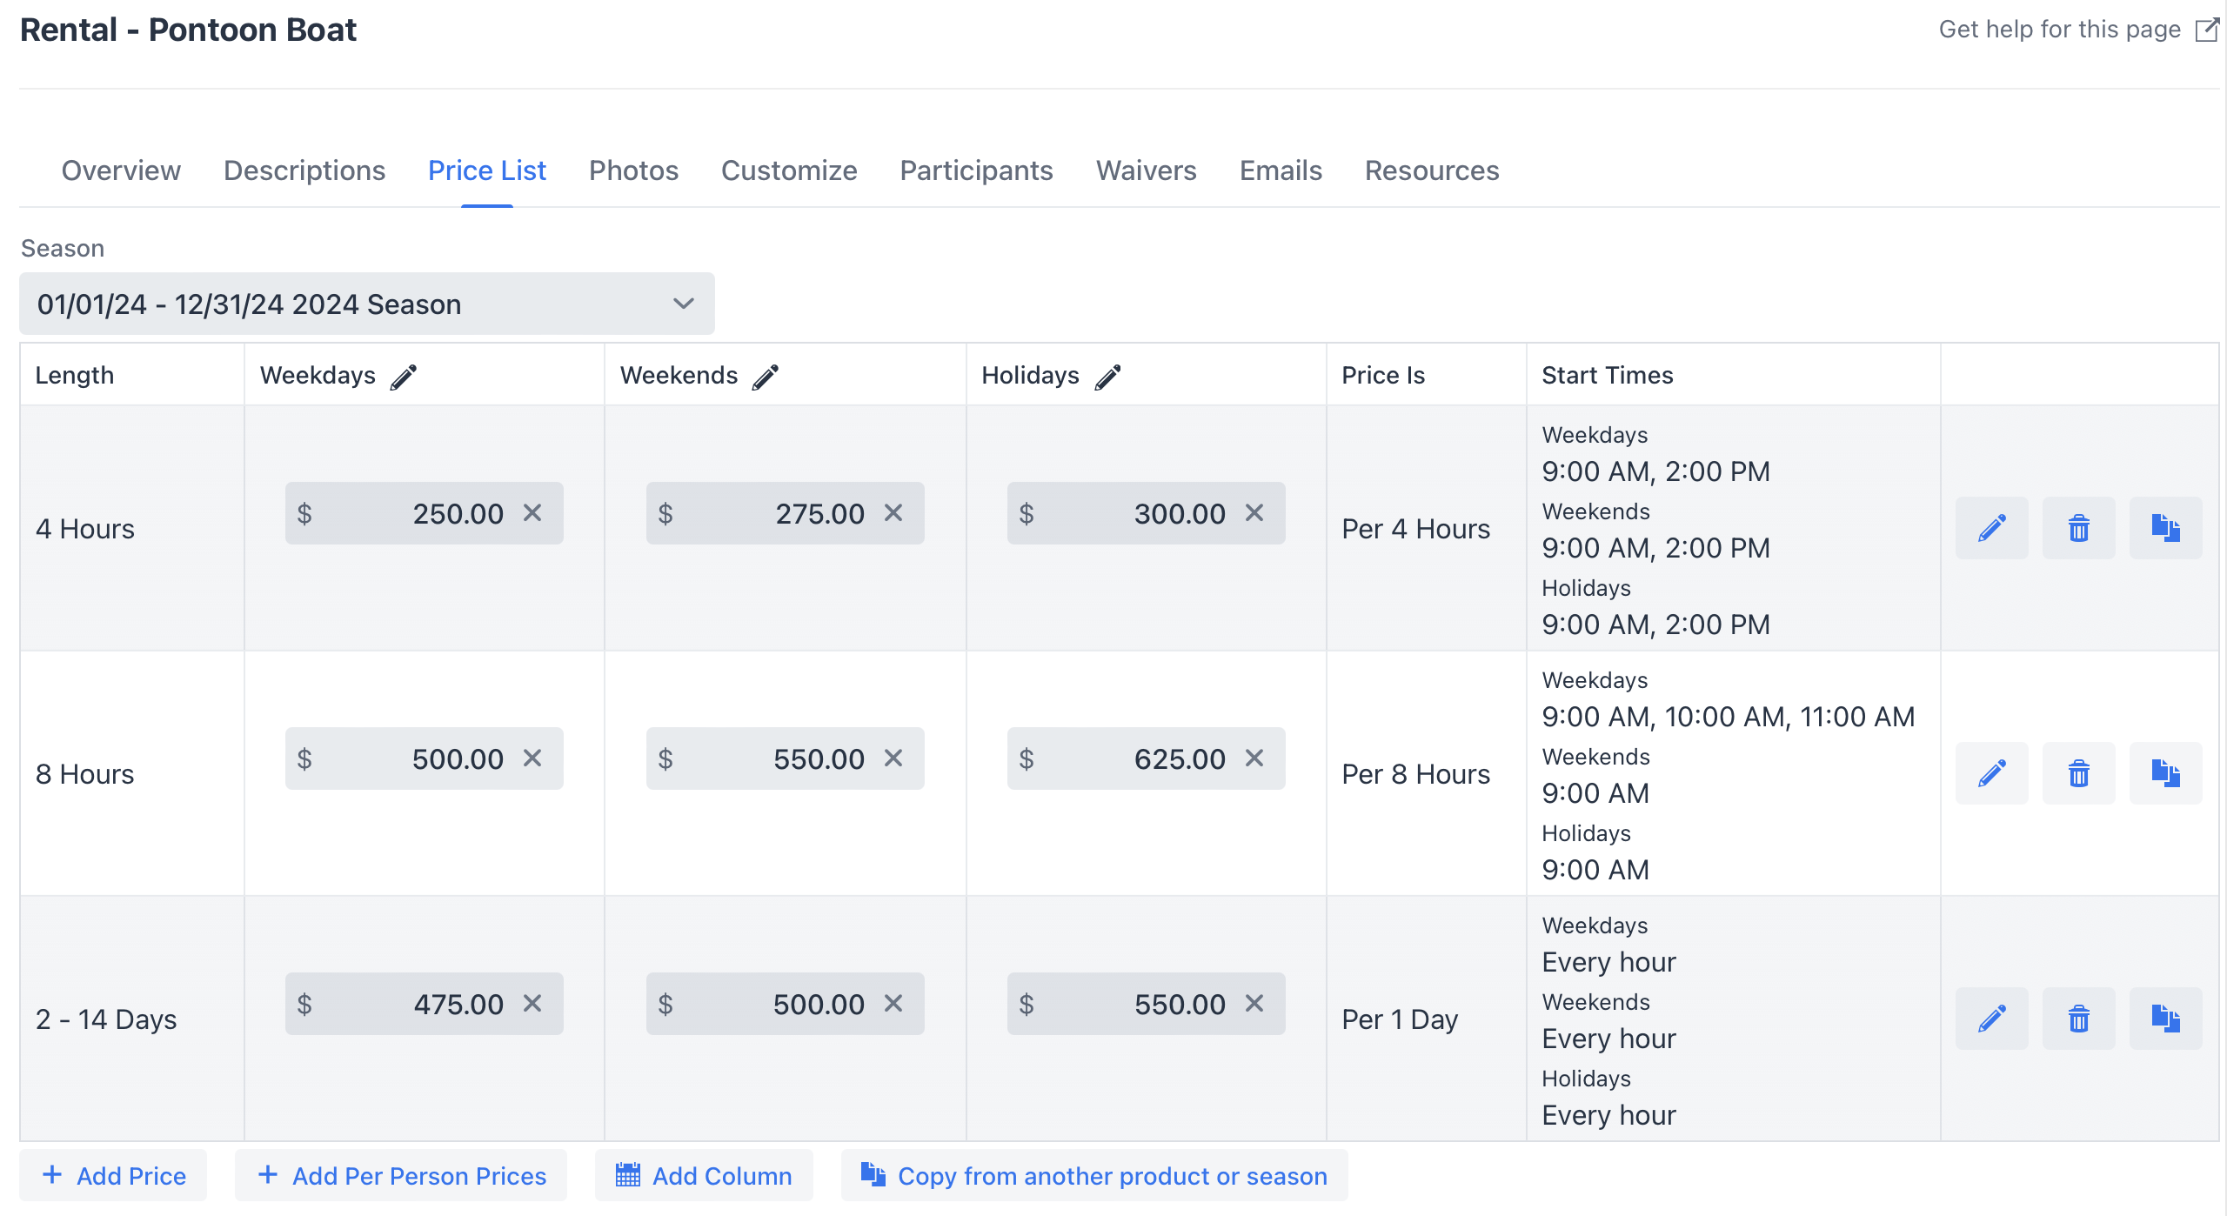Clear the 8 Hours weekday price 500.00

(532, 758)
